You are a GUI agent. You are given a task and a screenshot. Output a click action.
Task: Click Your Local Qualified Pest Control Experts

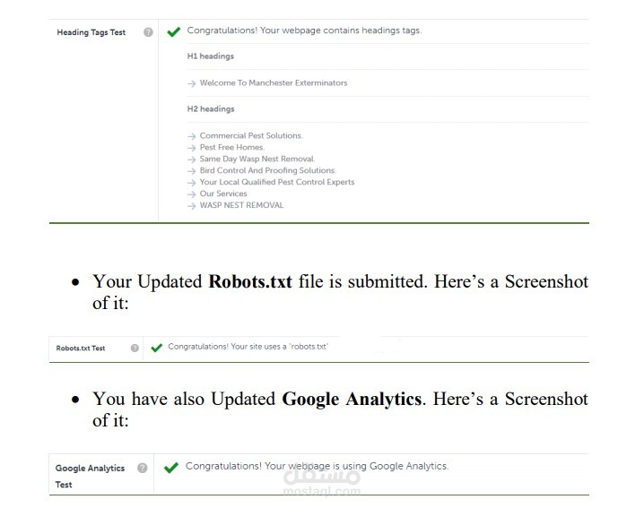point(276,182)
